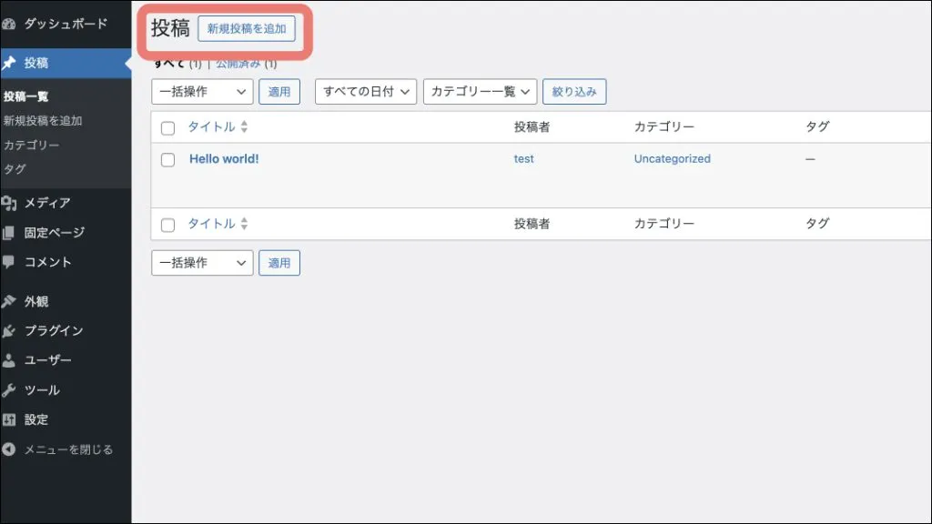Click the Media icon beside メディア
Image resolution: width=932 pixels, height=524 pixels.
click(x=9, y=204)
